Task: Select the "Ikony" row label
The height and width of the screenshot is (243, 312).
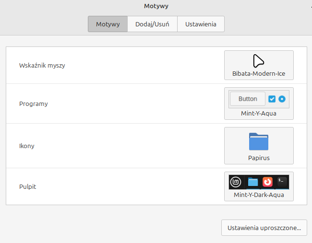Action: click(x=27, y=146)
